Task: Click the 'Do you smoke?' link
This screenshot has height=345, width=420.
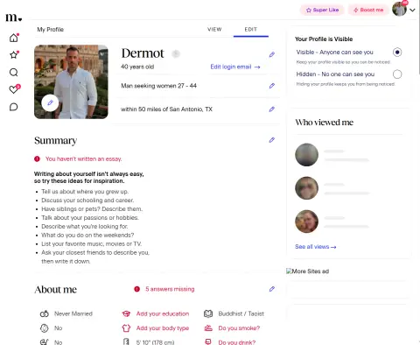Action: pos(239,328)
